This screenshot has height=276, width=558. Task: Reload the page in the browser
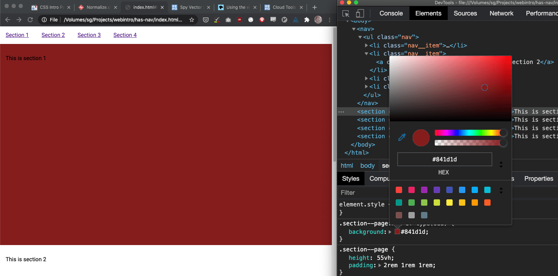click(30, 20)
